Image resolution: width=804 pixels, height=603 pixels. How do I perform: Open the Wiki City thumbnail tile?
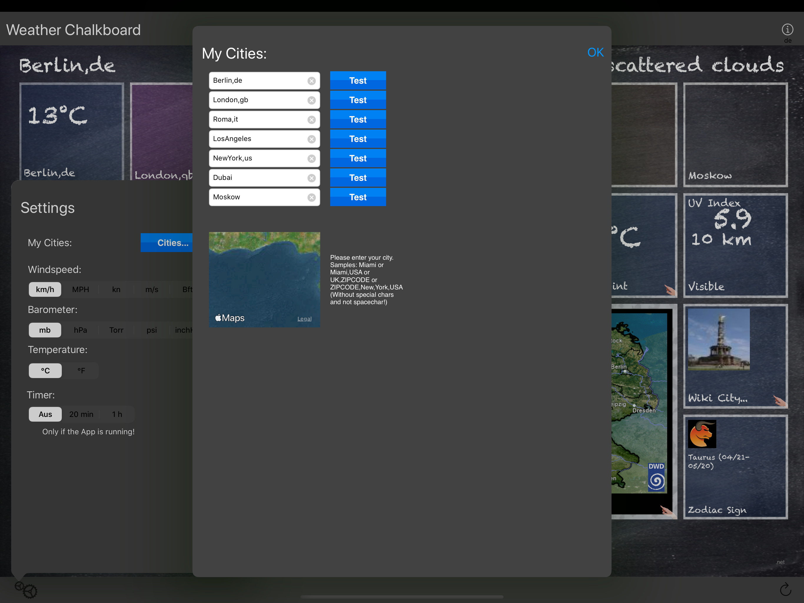point(719,340)
